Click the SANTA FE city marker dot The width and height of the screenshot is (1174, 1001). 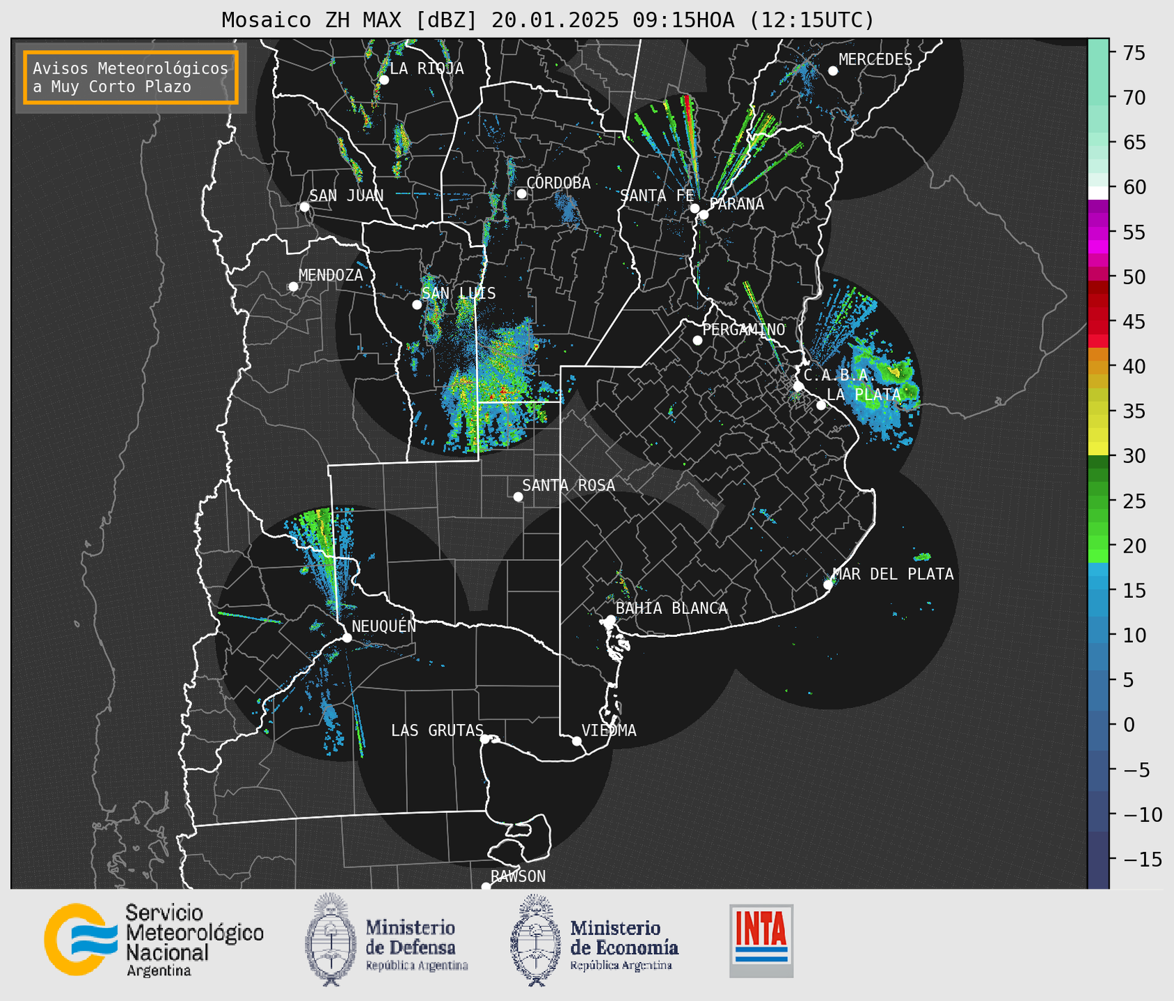[x=695, y=208]
